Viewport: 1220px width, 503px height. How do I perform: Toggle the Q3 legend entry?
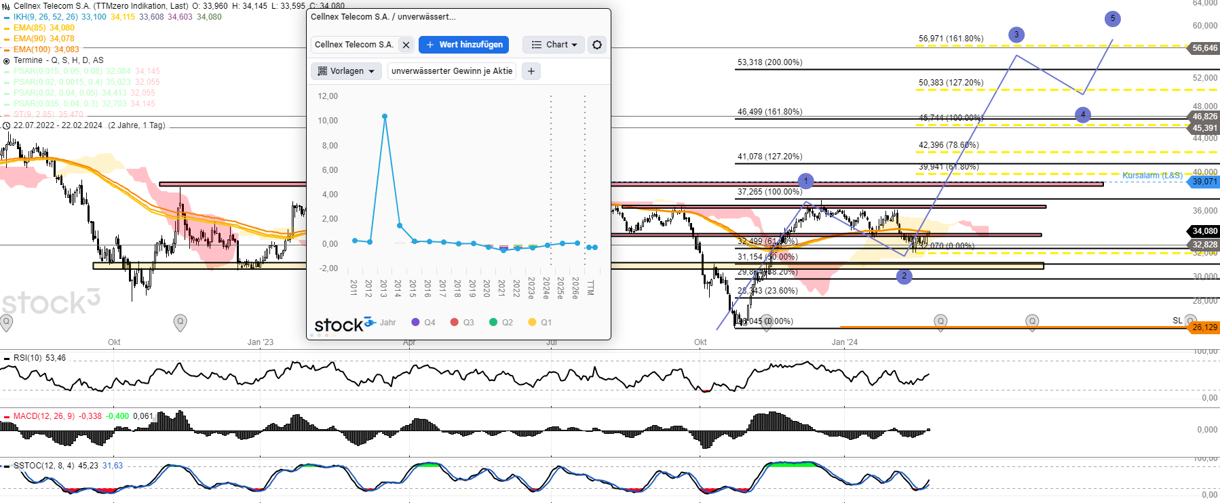[x=462, y=323]
